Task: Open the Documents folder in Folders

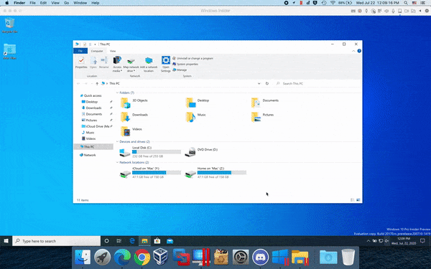Action: (x=265, y=103)
